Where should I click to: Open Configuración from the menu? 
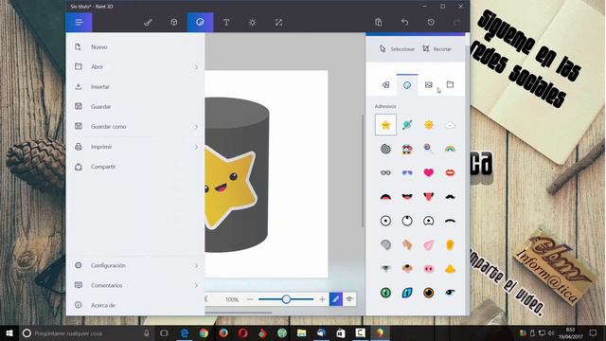point(135,265)
